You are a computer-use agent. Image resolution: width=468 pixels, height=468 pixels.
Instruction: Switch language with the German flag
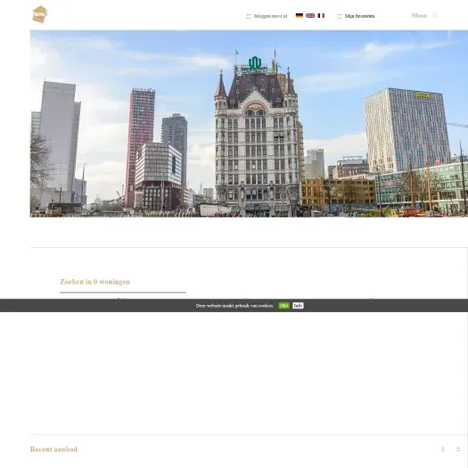click(x=299, y=15)
